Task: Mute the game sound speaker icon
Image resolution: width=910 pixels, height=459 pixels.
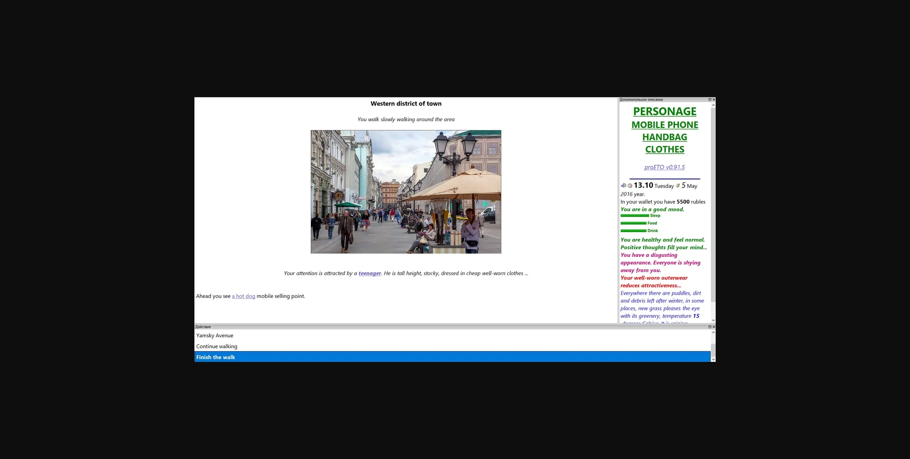Action: [x=623, y=185]
